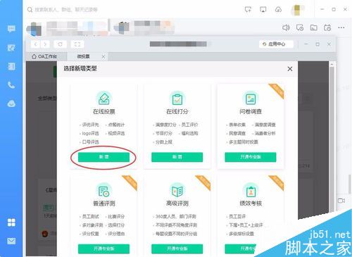The width and height of the screenshot is (352, 257).
Task: Open the schedule calendar icon in header
Action: (327, 27)
